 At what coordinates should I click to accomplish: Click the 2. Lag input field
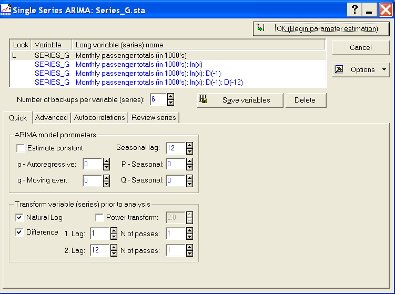tap(100, 250)
